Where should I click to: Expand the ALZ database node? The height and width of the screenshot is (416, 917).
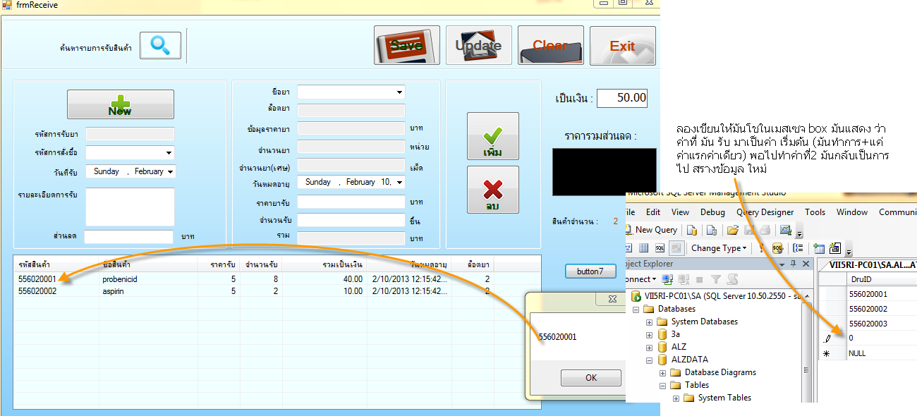650,347
